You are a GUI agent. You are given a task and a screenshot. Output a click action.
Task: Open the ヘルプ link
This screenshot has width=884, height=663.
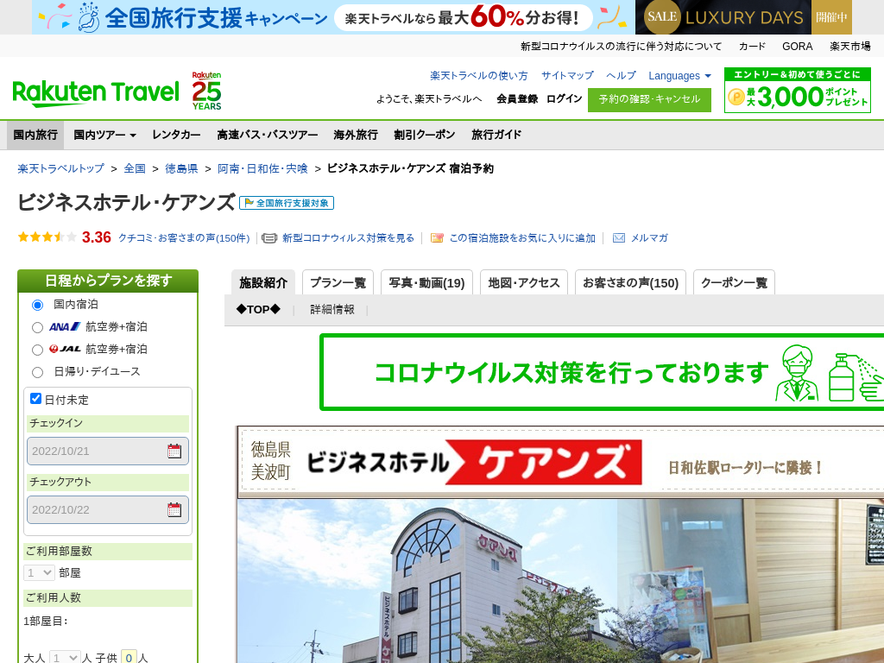621,76
